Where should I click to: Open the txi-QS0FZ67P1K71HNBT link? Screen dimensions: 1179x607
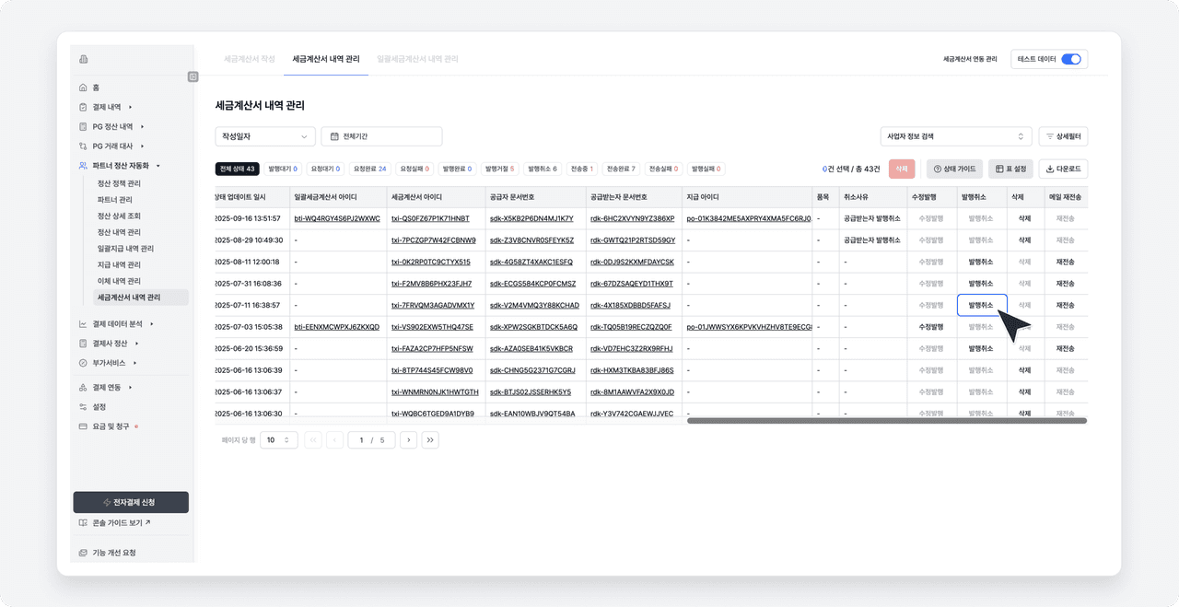[430, 218]
